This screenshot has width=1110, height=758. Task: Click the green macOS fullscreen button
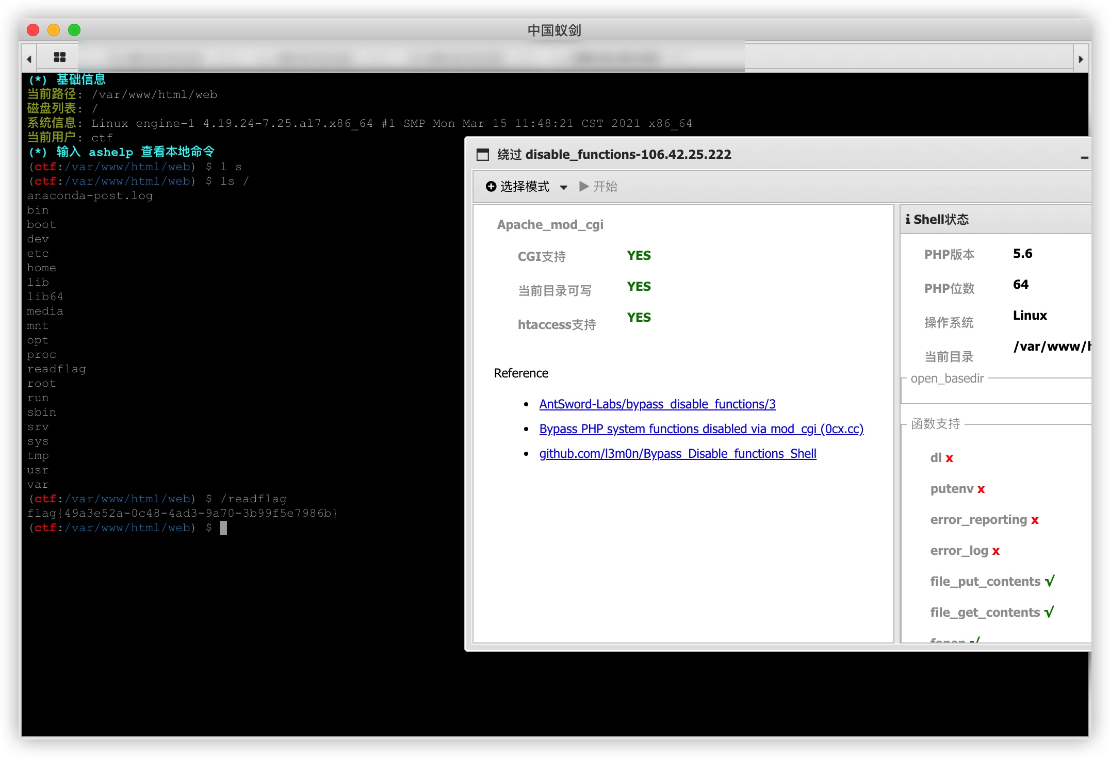tap(75, 30)
